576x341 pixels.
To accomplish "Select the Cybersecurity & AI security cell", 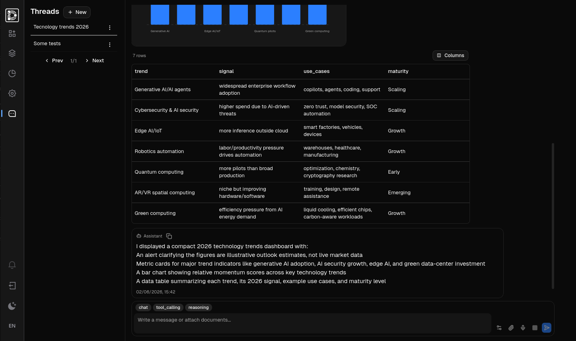I will click(166, 110).
